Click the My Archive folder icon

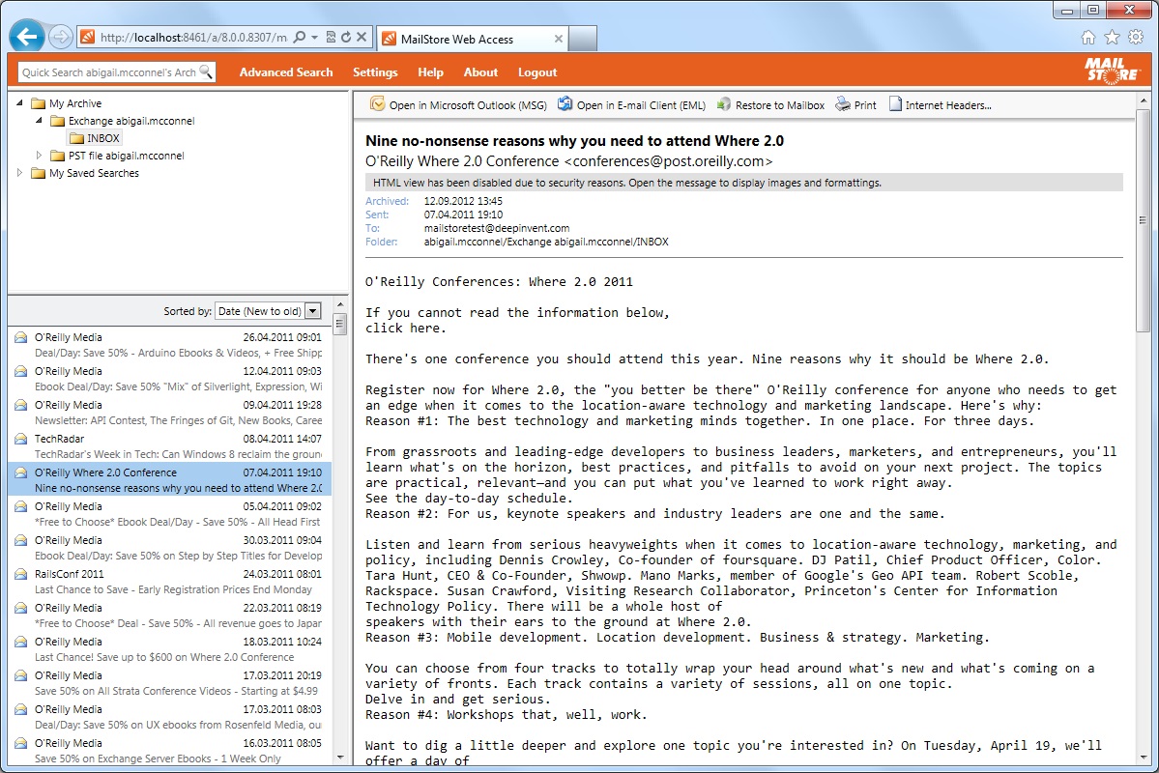pos(39,103)
